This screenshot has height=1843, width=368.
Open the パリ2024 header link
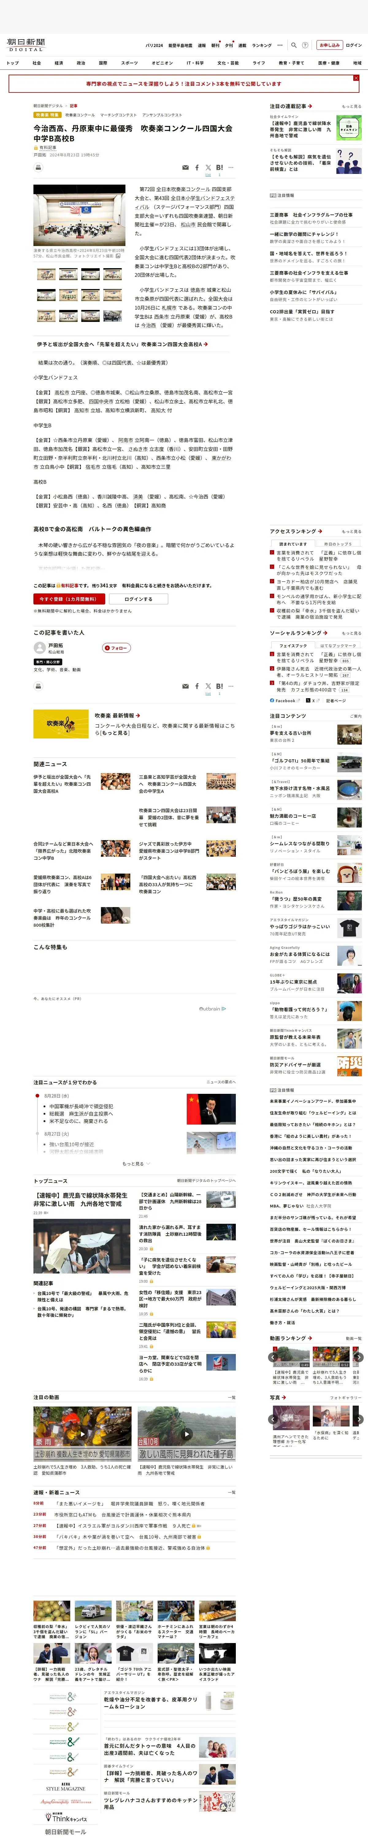point(154,45)
